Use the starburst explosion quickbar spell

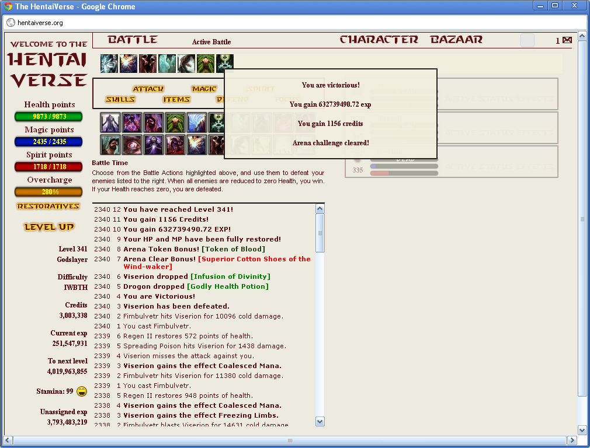coord(197,145)
